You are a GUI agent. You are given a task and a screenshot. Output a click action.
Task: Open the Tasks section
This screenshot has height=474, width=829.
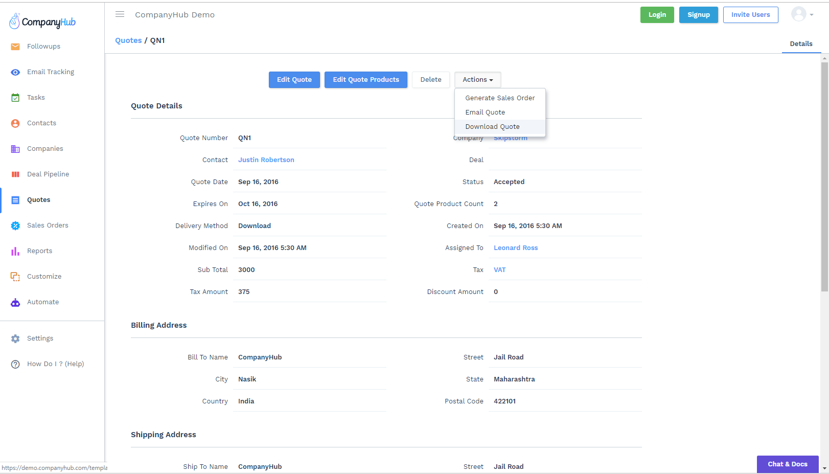pos(36,98)
